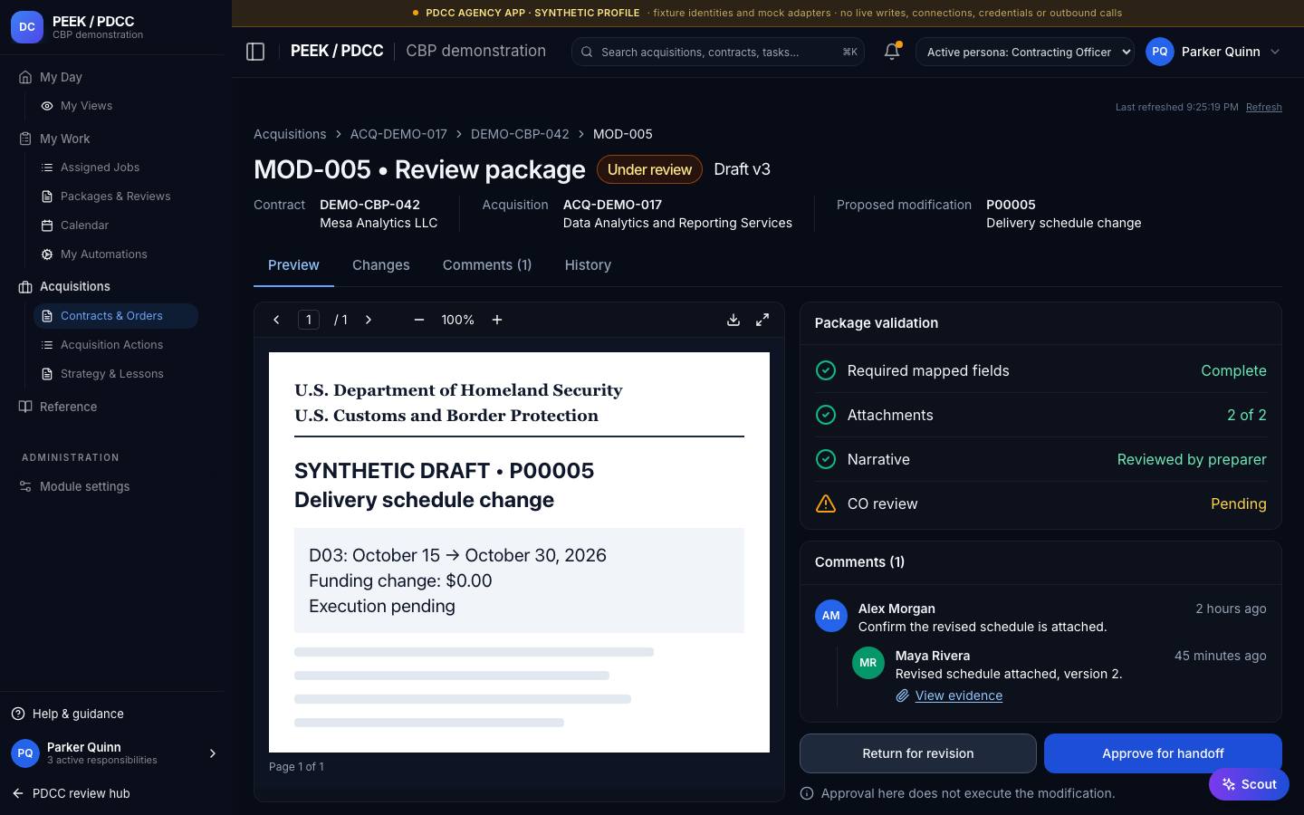Click Return for revision
This screenshot has height=815, width=1304.
click(x=918, y=753)
